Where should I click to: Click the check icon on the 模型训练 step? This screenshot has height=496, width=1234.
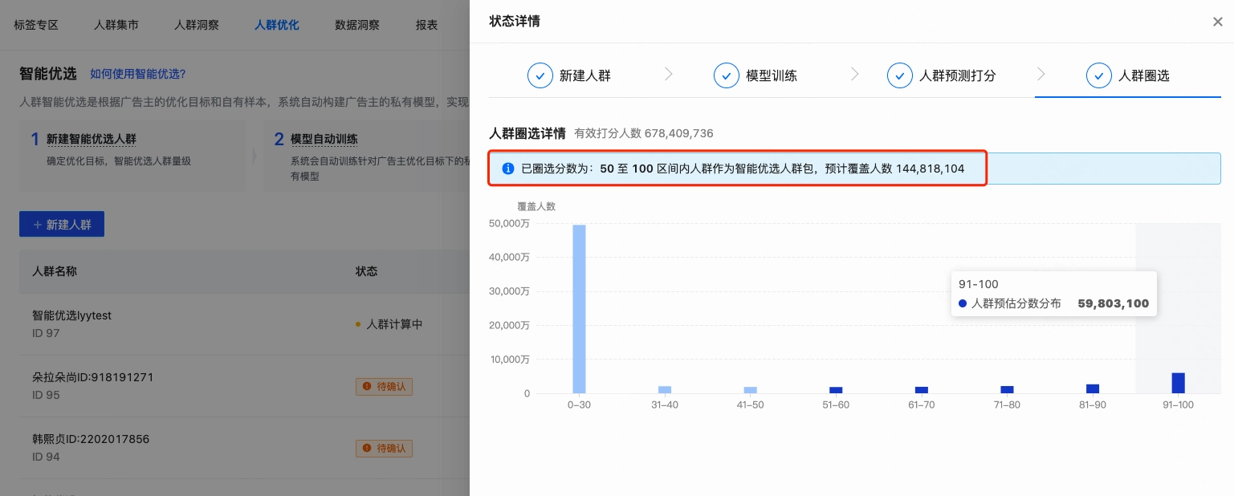pyautogui.click(x=727, y=75)
